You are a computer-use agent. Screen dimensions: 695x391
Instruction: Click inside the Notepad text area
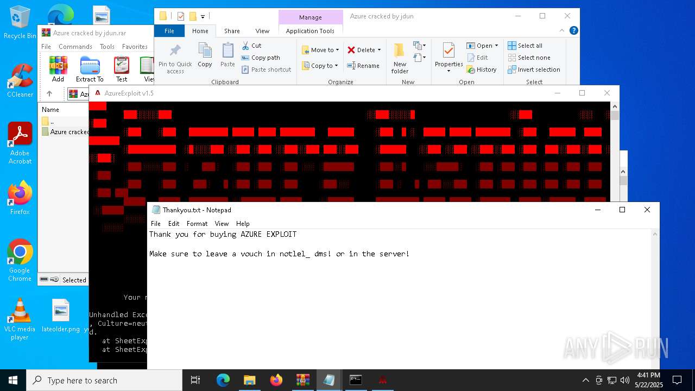coord(400,299)
